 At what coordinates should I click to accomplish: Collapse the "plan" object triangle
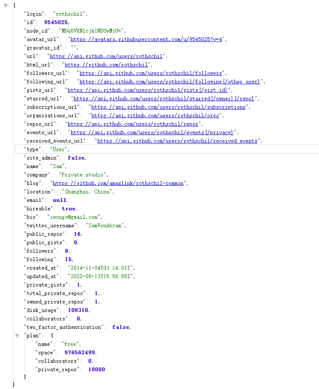pyautogui.click(x=17, y=336)
